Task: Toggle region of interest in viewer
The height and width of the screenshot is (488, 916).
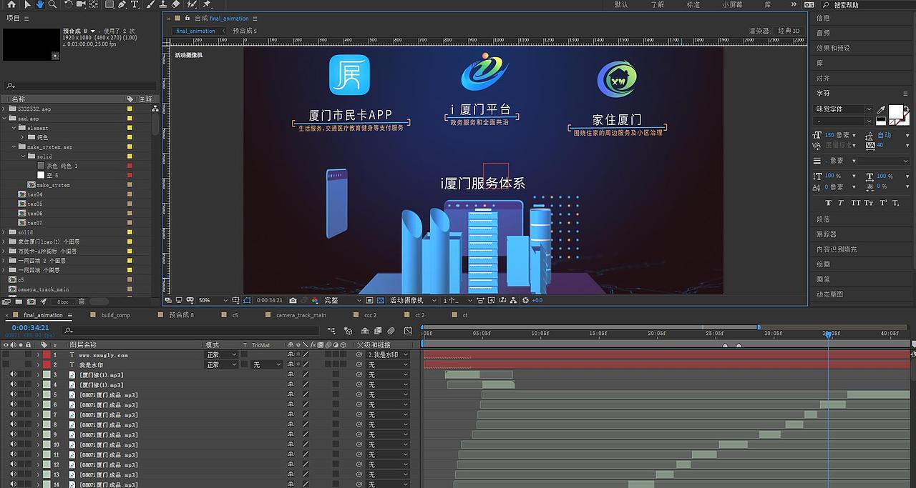Action: tap(370, 300)
